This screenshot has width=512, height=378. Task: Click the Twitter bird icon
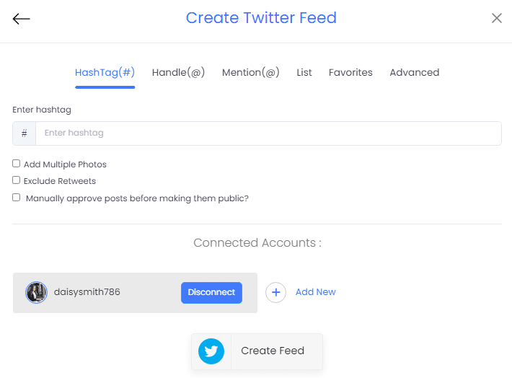(211, 351)
